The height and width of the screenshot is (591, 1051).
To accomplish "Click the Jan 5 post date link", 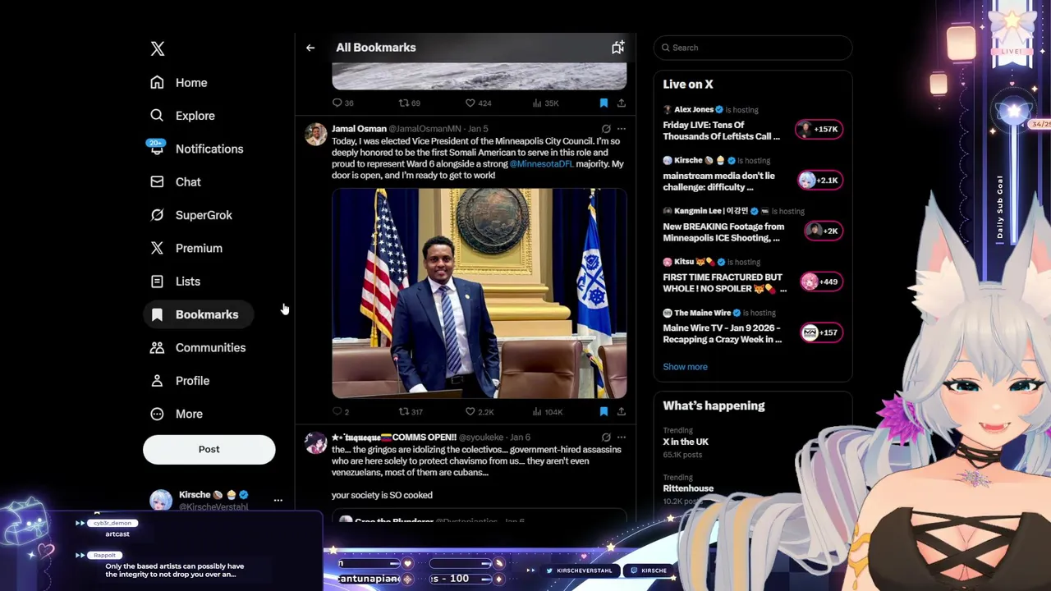I will coord(478,129).
